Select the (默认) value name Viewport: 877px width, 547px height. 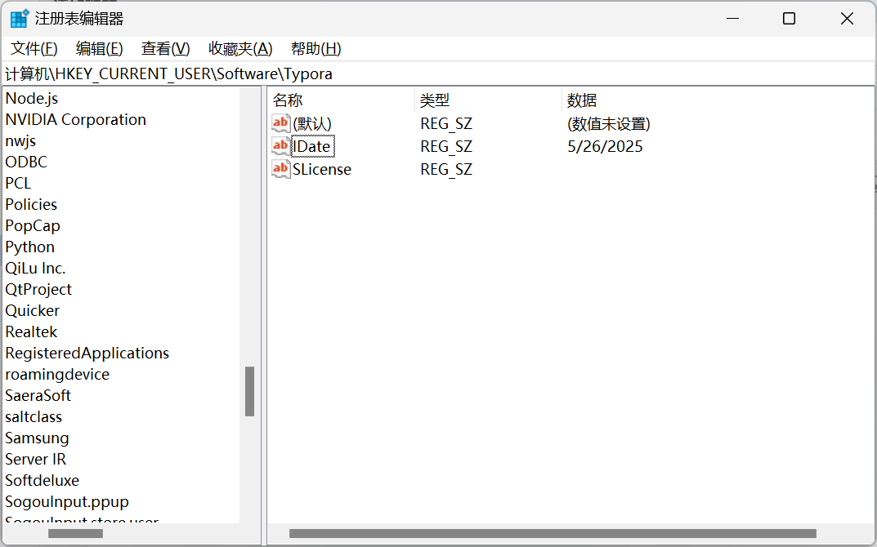click(312, 123)
